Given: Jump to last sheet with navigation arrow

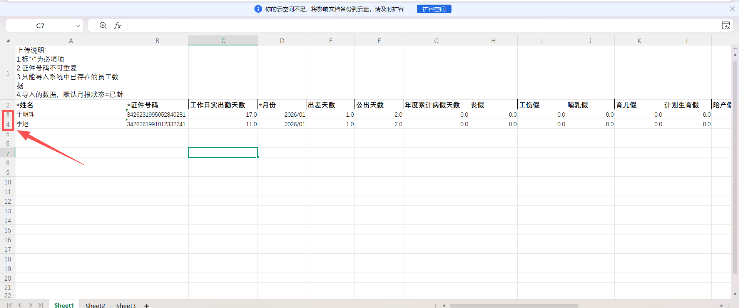Looking at the screenshot, I should 41,305.
